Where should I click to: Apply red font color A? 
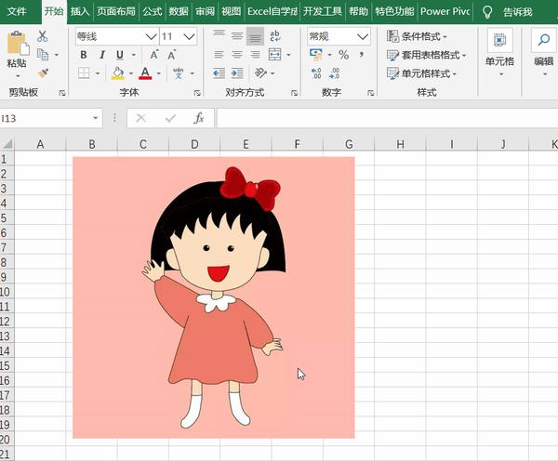coord(145,73)
